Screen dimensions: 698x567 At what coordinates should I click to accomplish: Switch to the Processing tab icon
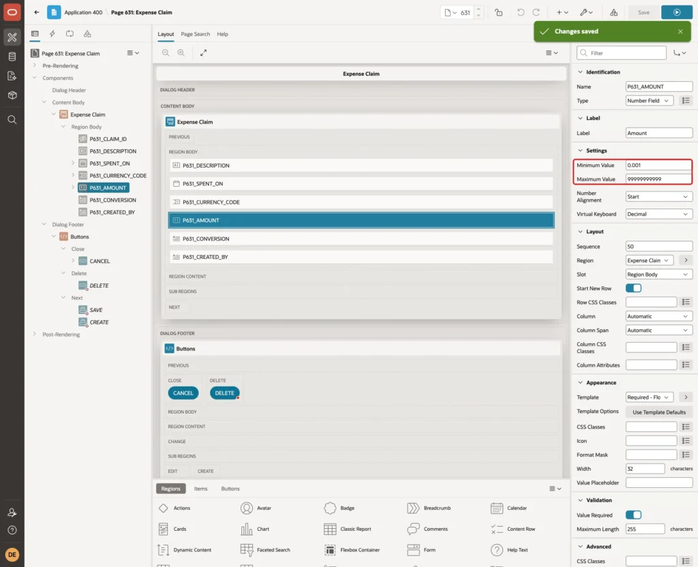[x=70, y=34]
